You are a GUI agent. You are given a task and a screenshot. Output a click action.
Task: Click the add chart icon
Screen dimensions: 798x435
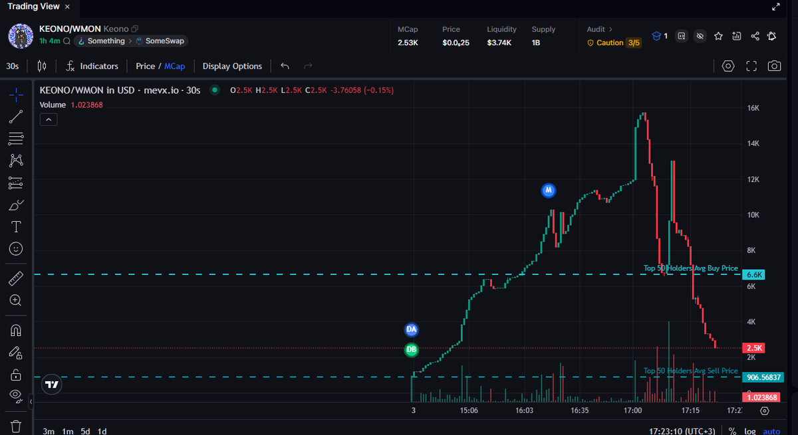point(736,36)
